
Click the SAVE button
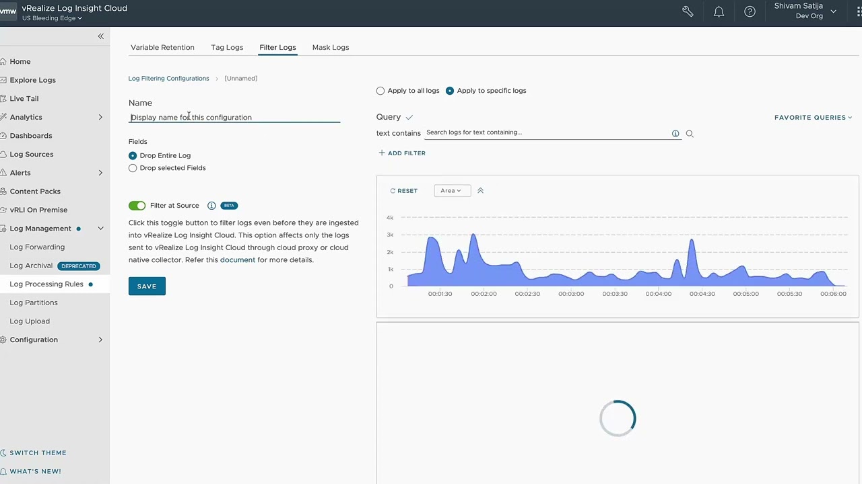(147, 286)
